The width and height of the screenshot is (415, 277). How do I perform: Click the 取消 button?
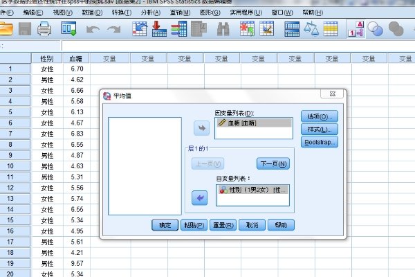coord(252,225)
